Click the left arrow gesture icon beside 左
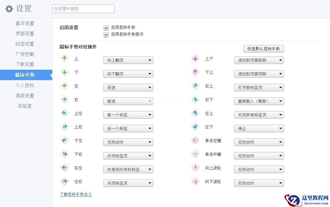The width and height of the screenshot is (330, 207). pos(64,86)
